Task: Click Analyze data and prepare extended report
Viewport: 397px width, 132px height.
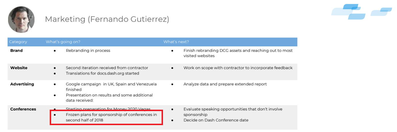Action: (225, 84)
